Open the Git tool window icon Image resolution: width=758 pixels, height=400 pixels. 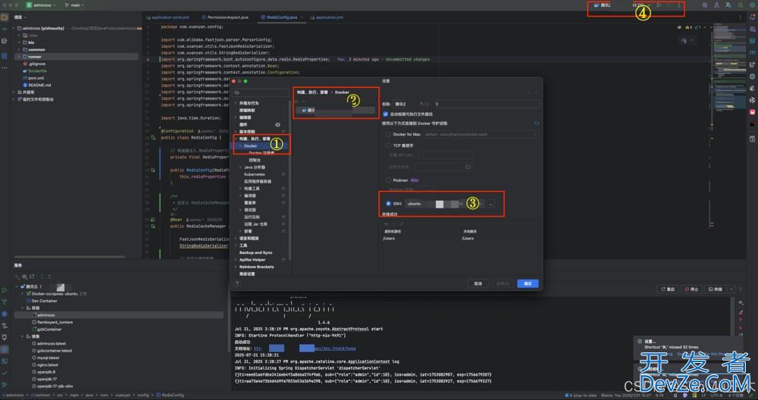tap(5, 385)
